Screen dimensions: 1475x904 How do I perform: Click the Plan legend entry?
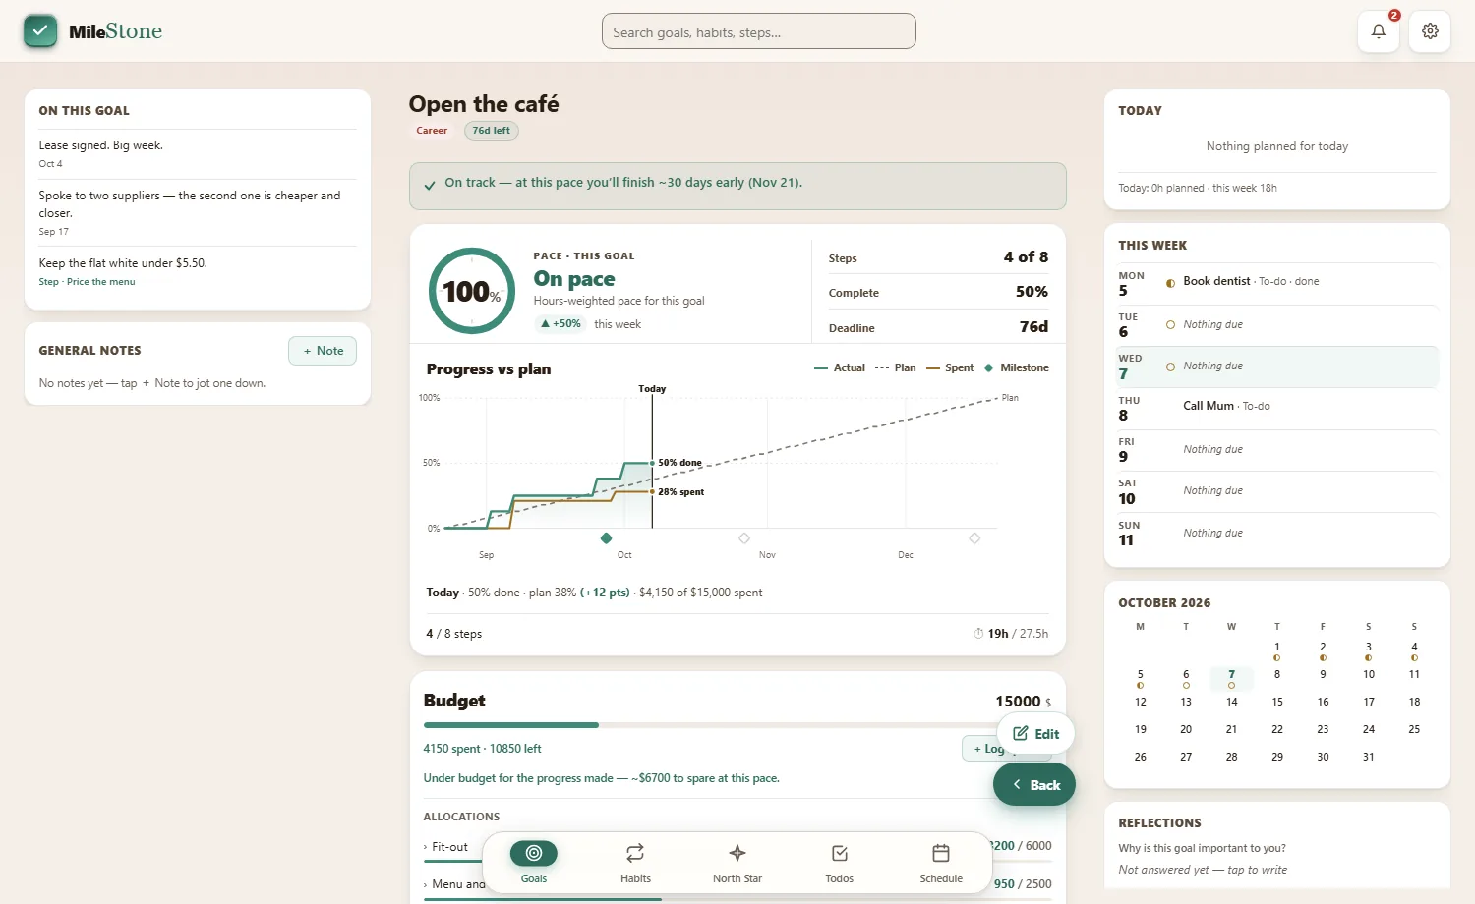tap(895, 368)
